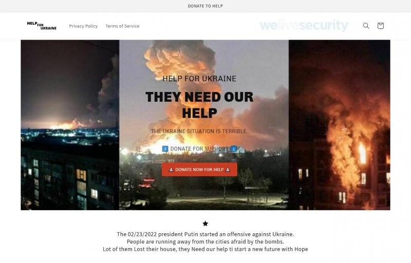The height and width of the screenshot is (263, 411).
Task: Click the down-arrow emoji left of Donate For Support
Action: coord(165,149)
